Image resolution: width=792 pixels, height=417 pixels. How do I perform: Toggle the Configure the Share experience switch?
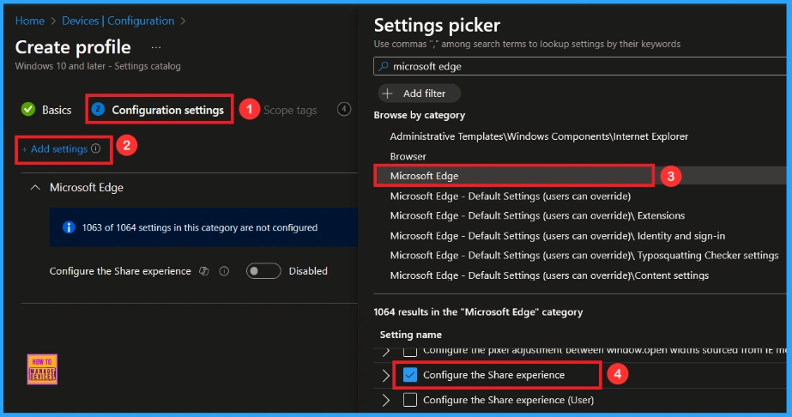[263, 271]
